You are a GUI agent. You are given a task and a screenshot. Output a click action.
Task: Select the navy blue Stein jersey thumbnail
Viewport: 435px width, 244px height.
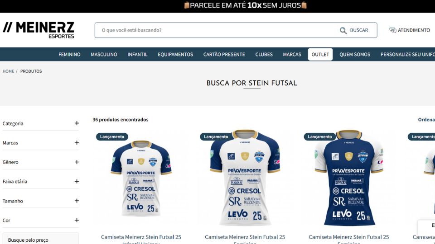(349, 178)
